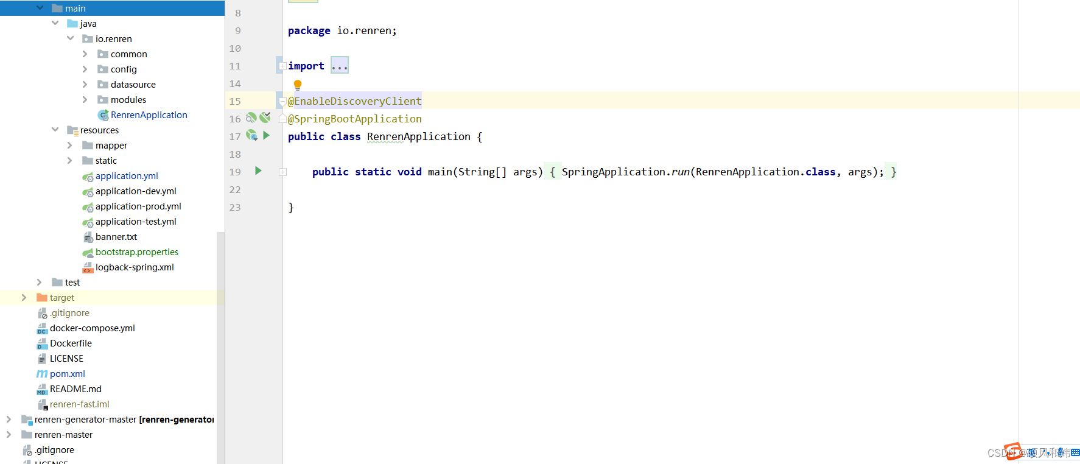Click the java source folder icon
The width and height of the screenshot is (1080, 464).
[72, 23]
